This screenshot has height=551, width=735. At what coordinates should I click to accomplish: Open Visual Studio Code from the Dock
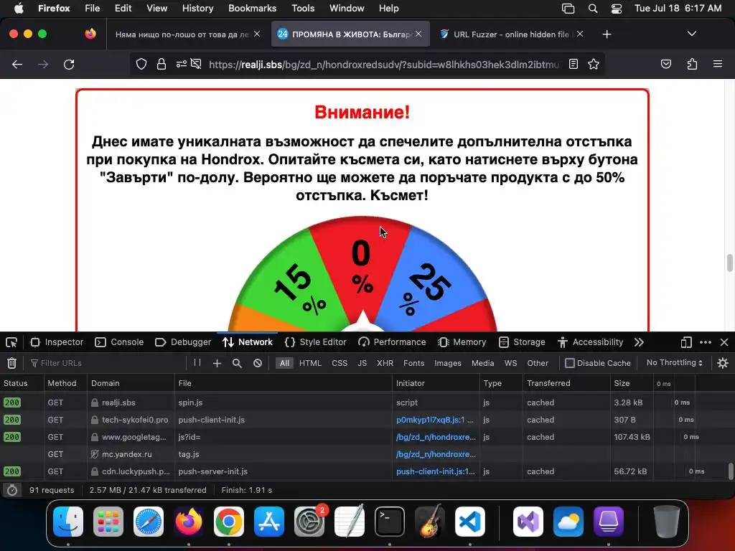469,522
